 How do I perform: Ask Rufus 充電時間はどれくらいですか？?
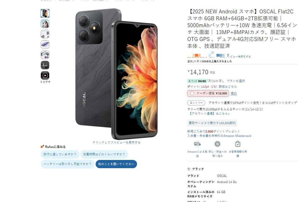pyautogui.click(x=104, y=154)
